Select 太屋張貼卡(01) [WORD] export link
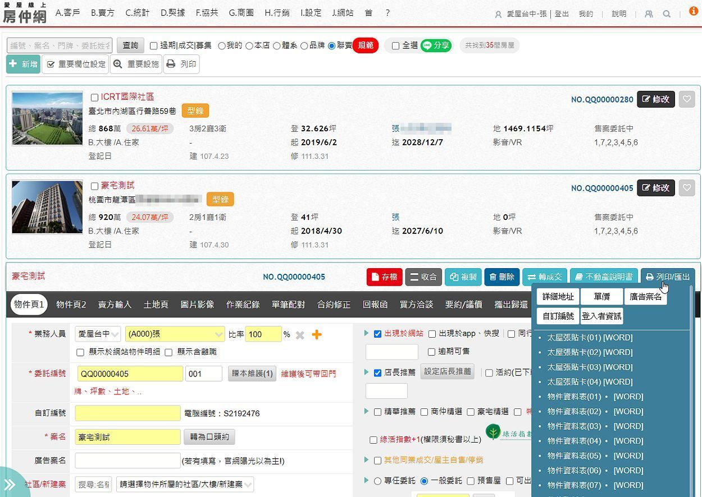The width and height of the screenshot is (702, 497). click(590, 338)
